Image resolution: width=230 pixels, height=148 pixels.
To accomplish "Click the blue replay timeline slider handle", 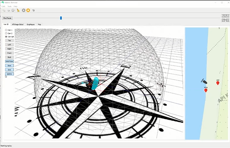I will pos(61,18).
